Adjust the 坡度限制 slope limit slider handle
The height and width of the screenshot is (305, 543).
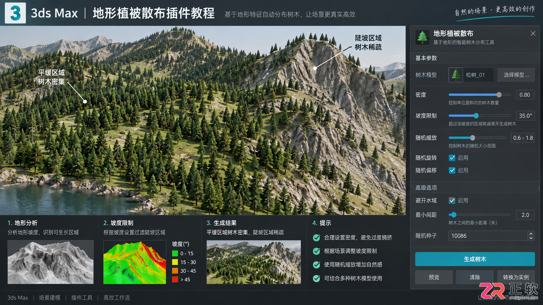click(x=476, y=116)
